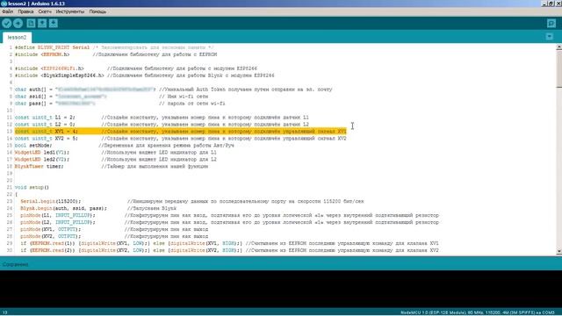562x316 pixels.
Task: Click the #include ESP8266WiFi.h line
Action: pyautogui.click(x=136, y=68)
